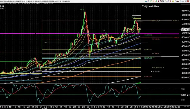Click the horizontal scrollbar at the bottom right
Viewport: 190px width, 109px height.
(x=187, y=106)
